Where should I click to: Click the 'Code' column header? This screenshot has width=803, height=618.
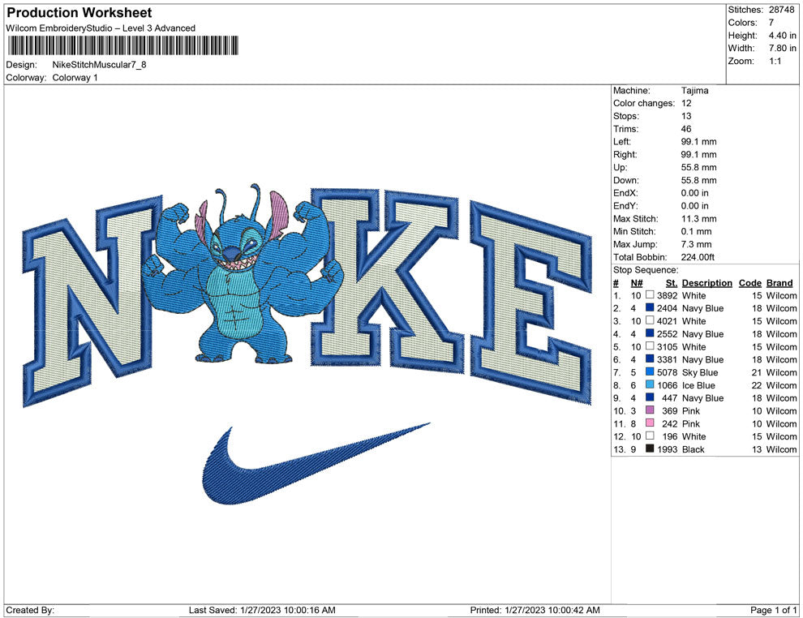click(x=749, y=282)
